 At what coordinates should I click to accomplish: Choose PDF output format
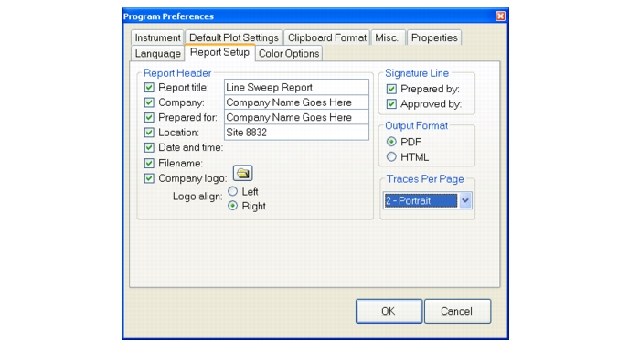tap(391, 142)
